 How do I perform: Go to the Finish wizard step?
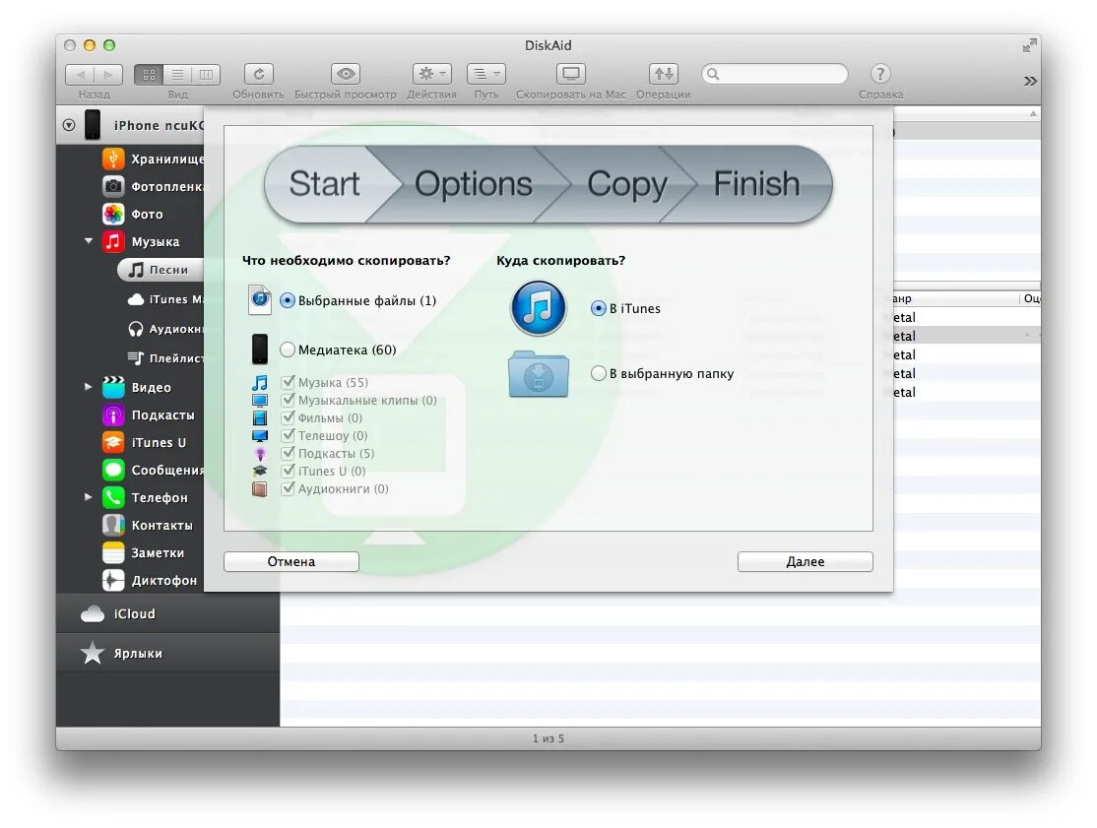pyautogui.click(x=756, y=184)
